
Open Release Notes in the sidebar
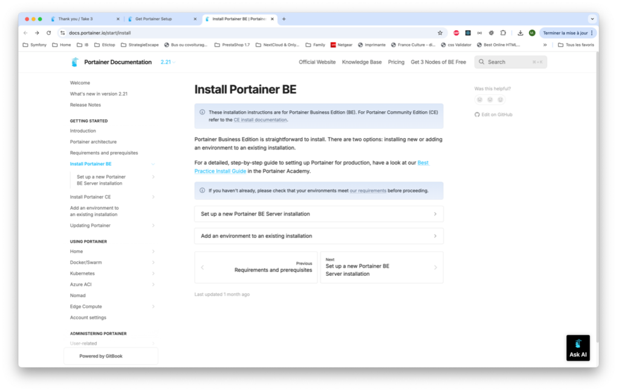click(85, 105)
